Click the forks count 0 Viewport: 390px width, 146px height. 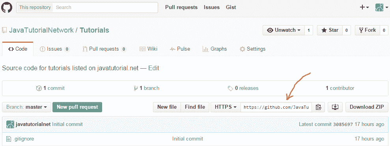pyautogui.click(x=384, y=30)
